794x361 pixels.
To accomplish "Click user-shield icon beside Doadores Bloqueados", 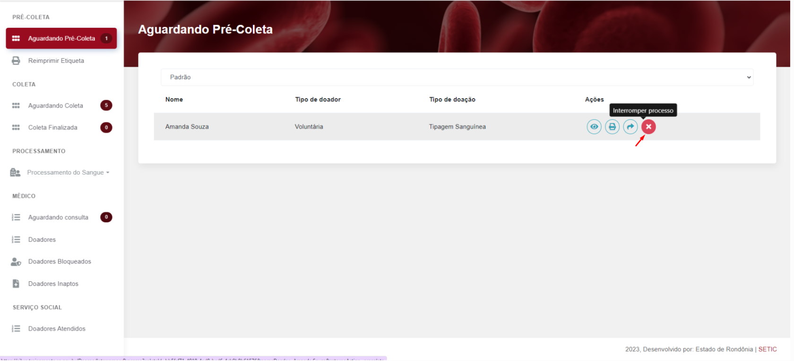I will click(16, 261).
